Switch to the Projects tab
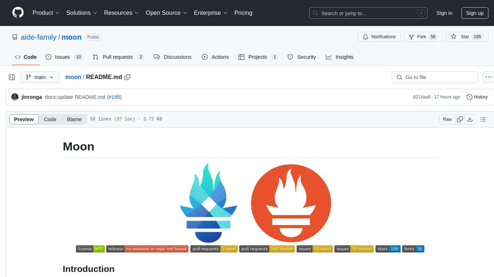The width and height of the screenshot is (494, 277). point(258,57)
